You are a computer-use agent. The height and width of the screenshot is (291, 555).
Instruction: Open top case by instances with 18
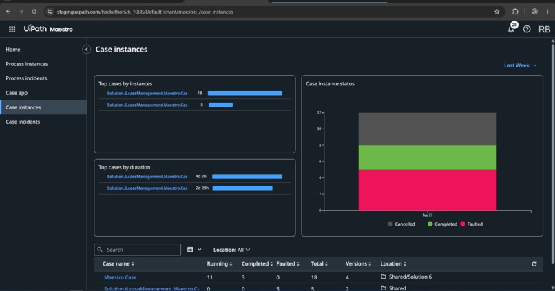147,94
